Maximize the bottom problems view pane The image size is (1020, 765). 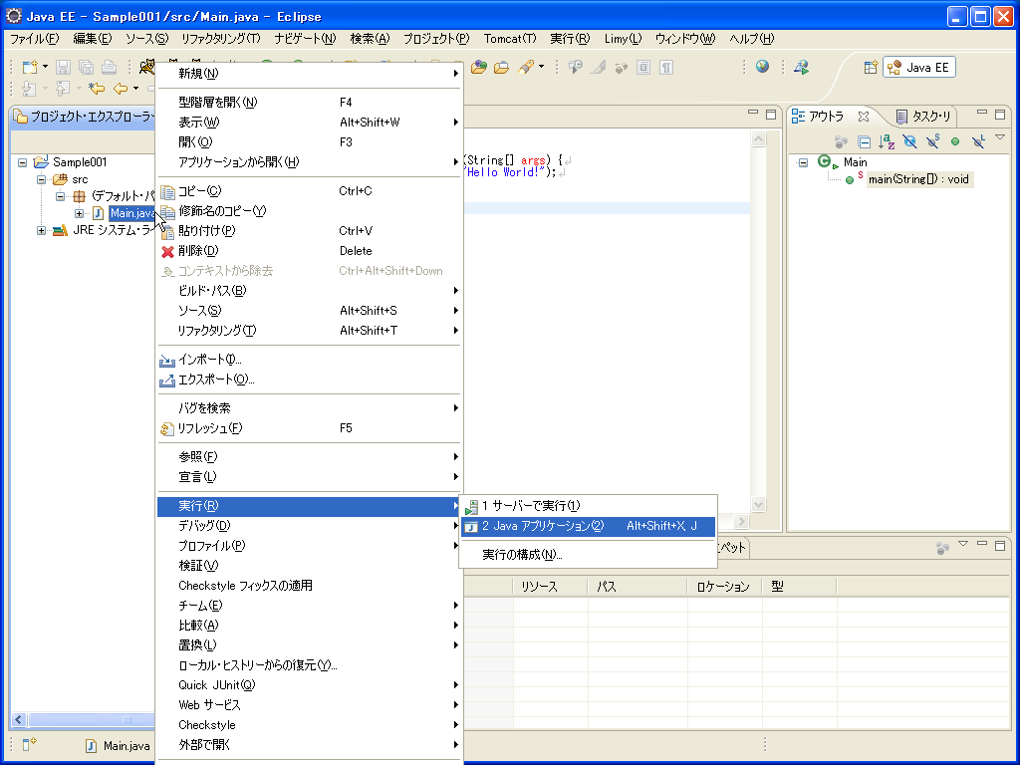click(1000, 545)
